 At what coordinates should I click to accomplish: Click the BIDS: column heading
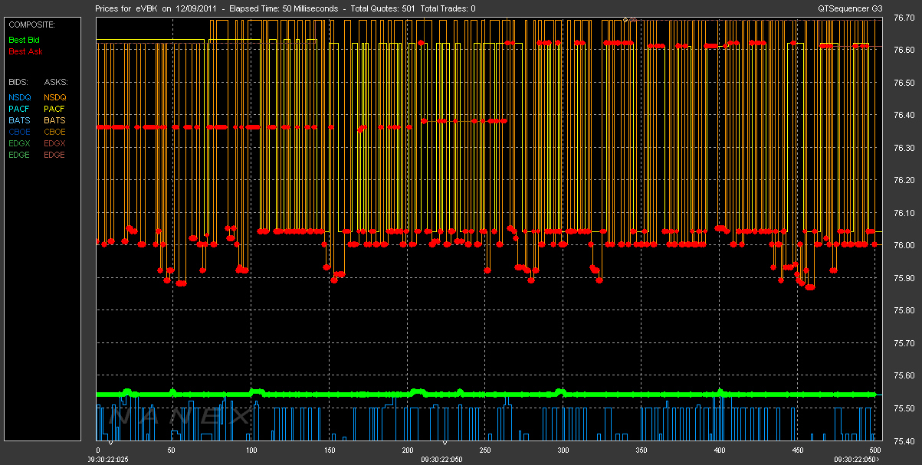(x=18, y=81)
